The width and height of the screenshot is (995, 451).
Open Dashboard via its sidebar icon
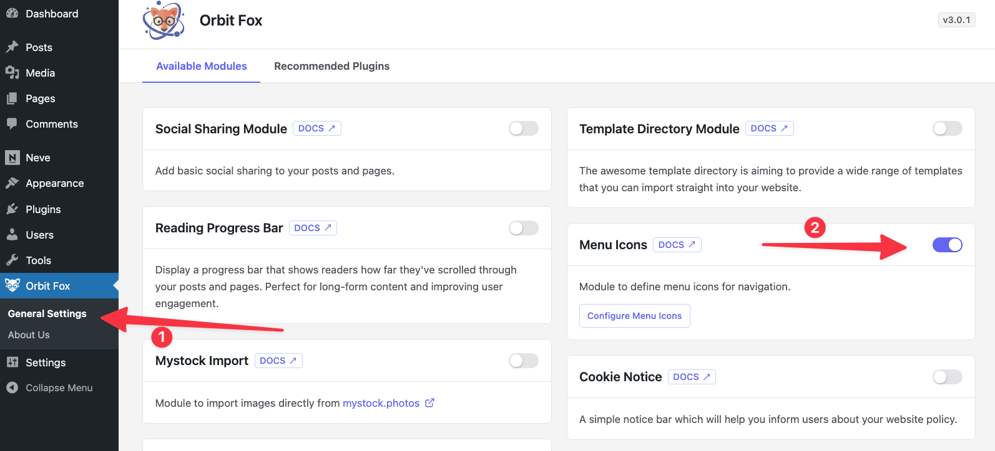click(12, 13)
